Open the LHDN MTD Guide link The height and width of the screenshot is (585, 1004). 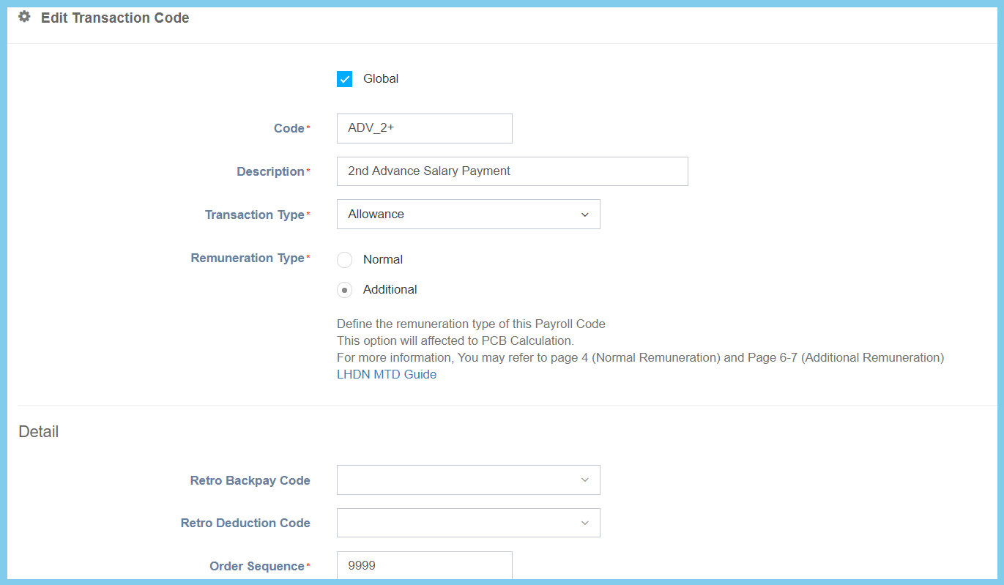tap(386, 374)
